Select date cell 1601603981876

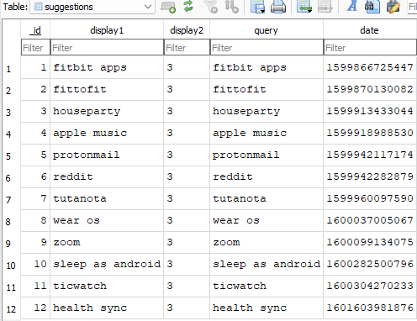tap(370, 308)
